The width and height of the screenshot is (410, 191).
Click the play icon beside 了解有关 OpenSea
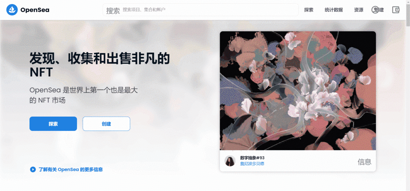click(33, 169)
